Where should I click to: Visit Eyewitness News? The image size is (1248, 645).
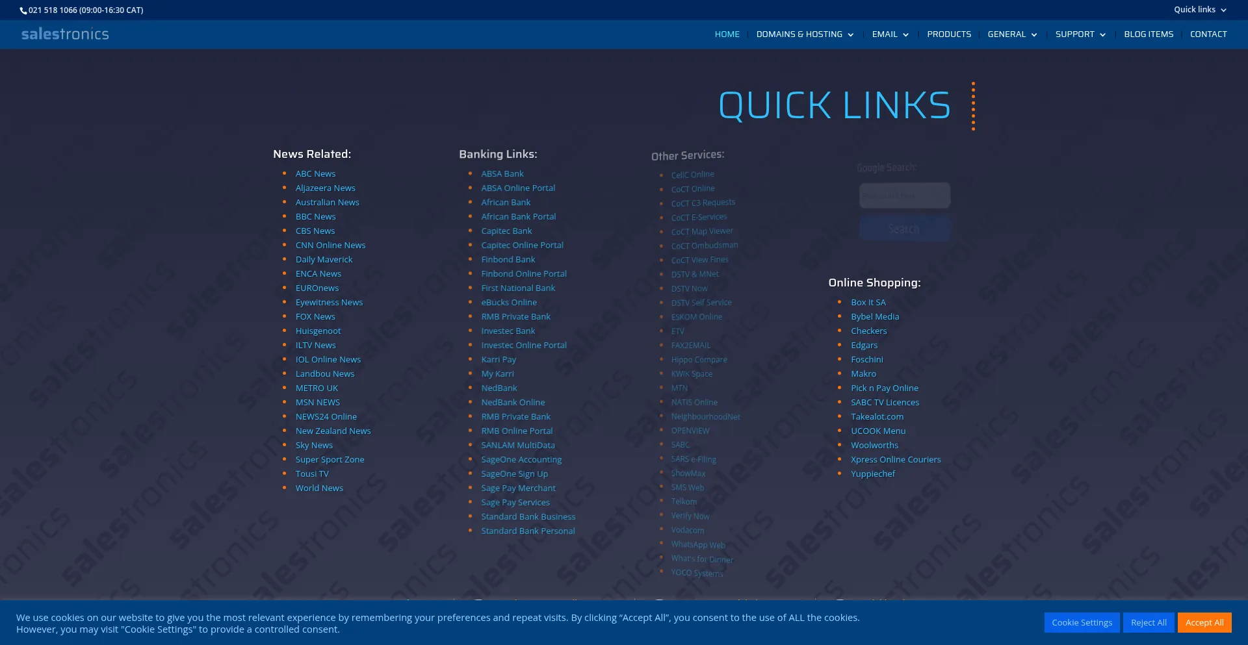[x=330, y=303]
